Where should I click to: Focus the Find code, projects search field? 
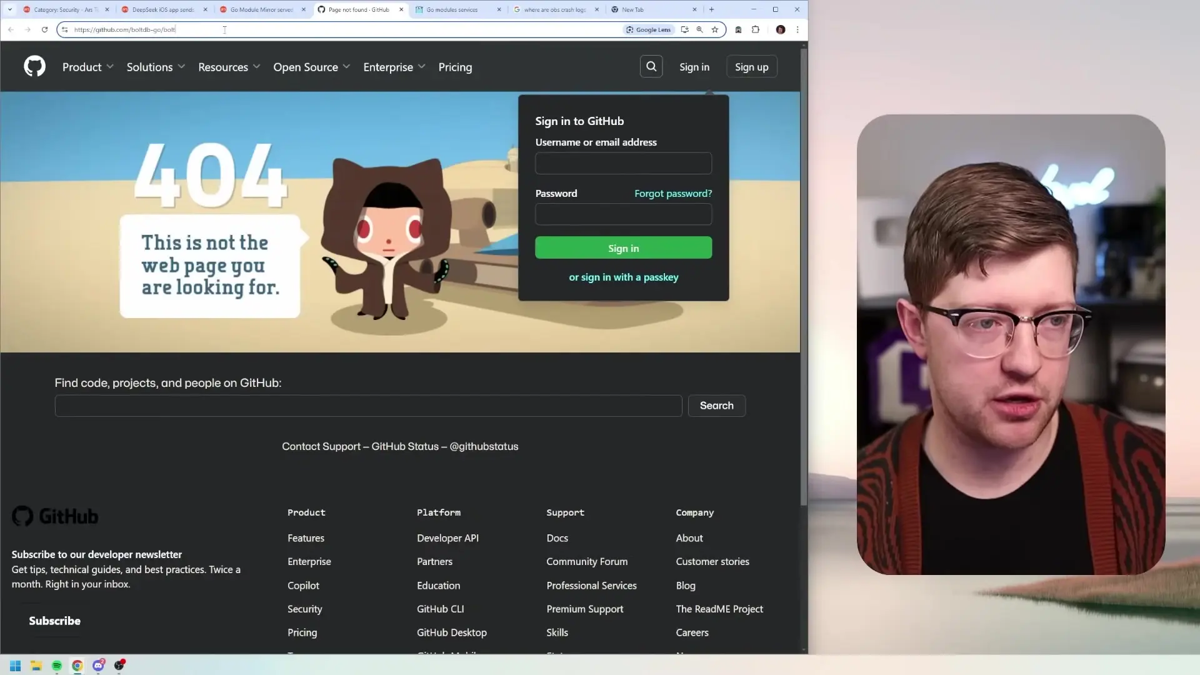click(x=368, y=406)
